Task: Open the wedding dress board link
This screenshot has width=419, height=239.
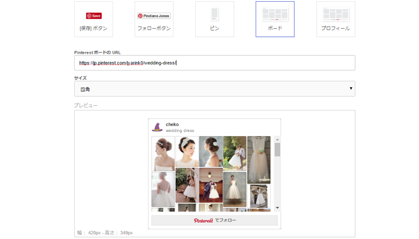Action: [x=180, y=131]
